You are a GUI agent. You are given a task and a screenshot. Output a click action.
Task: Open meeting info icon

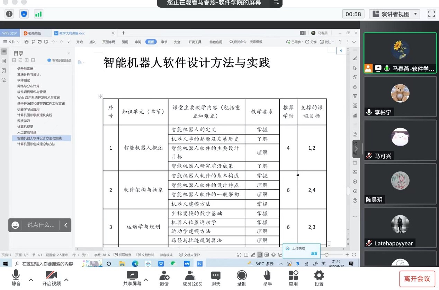click(9, 14)
